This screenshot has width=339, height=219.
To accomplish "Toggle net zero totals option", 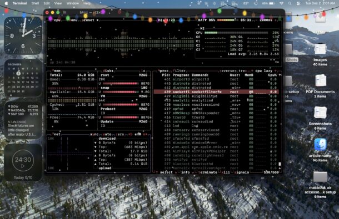I will tap(120, 134).
